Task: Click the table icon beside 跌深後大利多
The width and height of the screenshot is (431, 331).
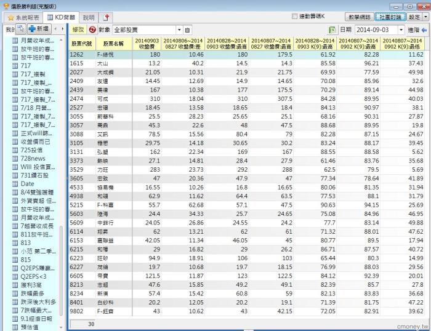Action: point(15,302)
